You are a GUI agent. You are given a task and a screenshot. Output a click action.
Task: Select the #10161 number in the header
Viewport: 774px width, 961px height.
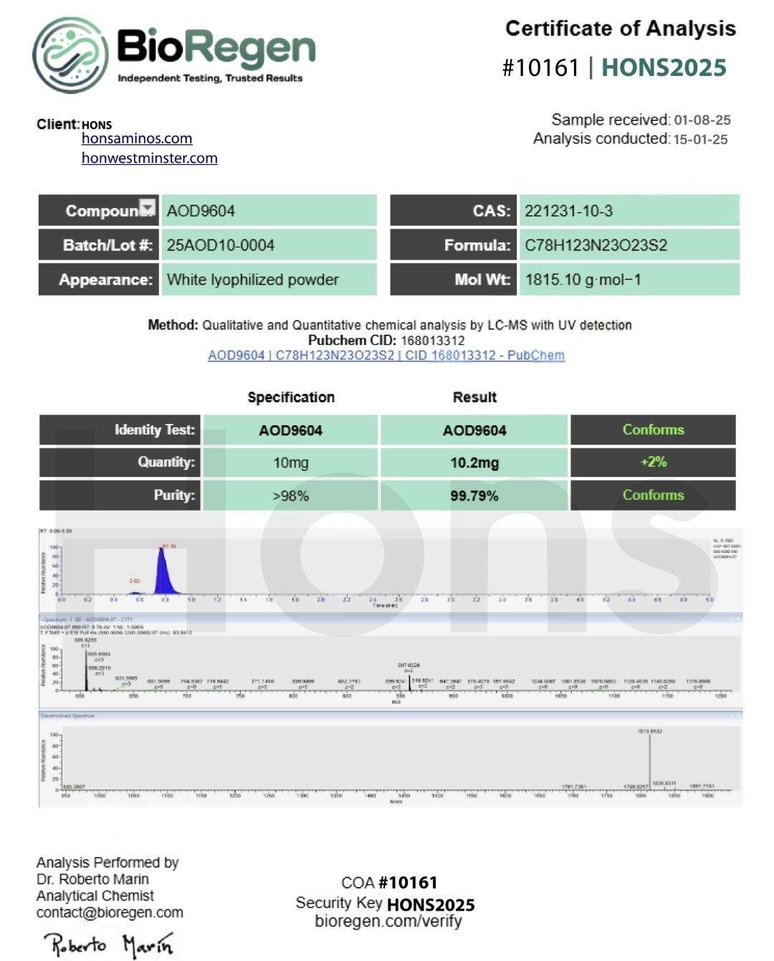click(540, 67)
